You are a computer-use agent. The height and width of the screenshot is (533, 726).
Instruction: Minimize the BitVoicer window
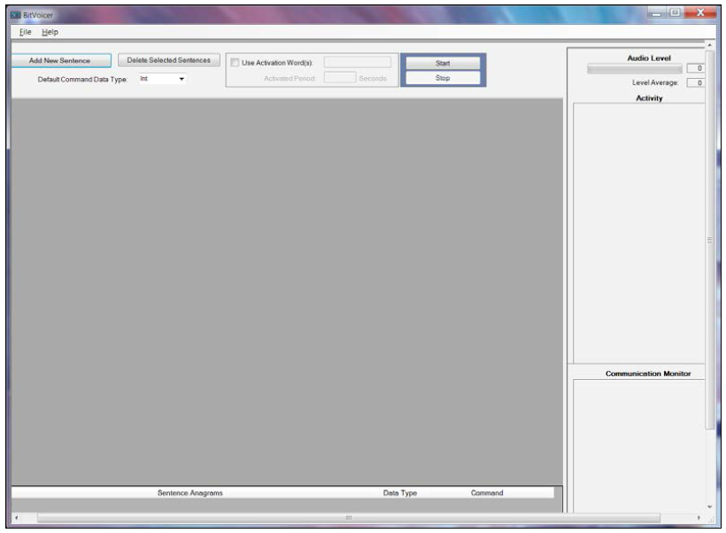click(657, 13)
